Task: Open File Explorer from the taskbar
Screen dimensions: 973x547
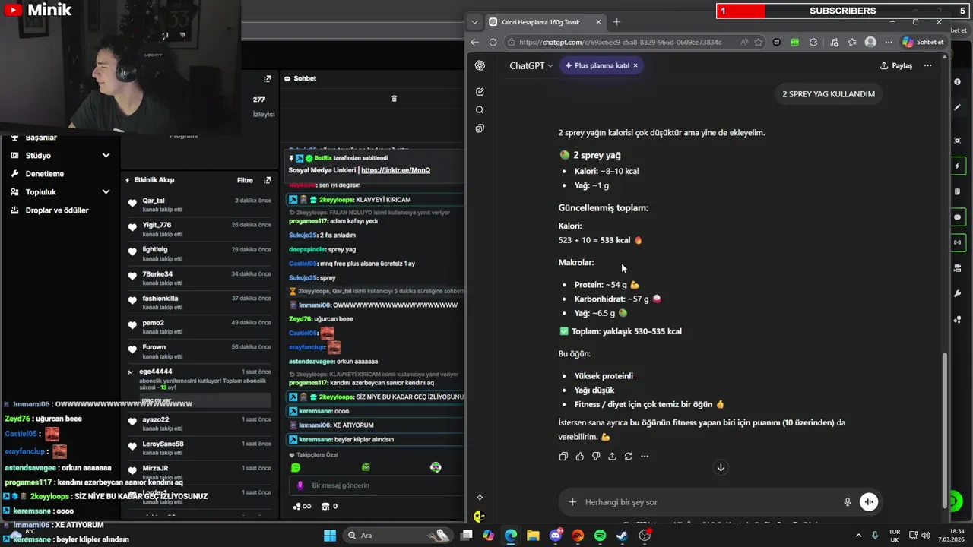Action: (x=533, y=536)
